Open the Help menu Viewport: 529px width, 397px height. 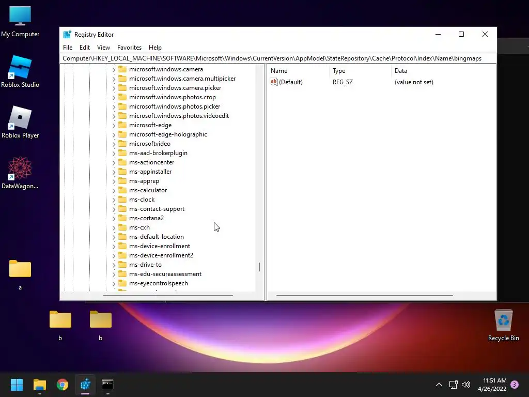155,48
